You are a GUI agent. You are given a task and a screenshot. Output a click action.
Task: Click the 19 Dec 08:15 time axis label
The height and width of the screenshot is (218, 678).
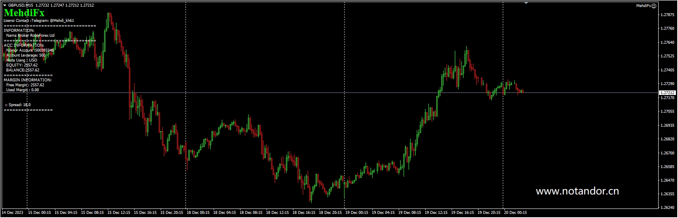410,213
